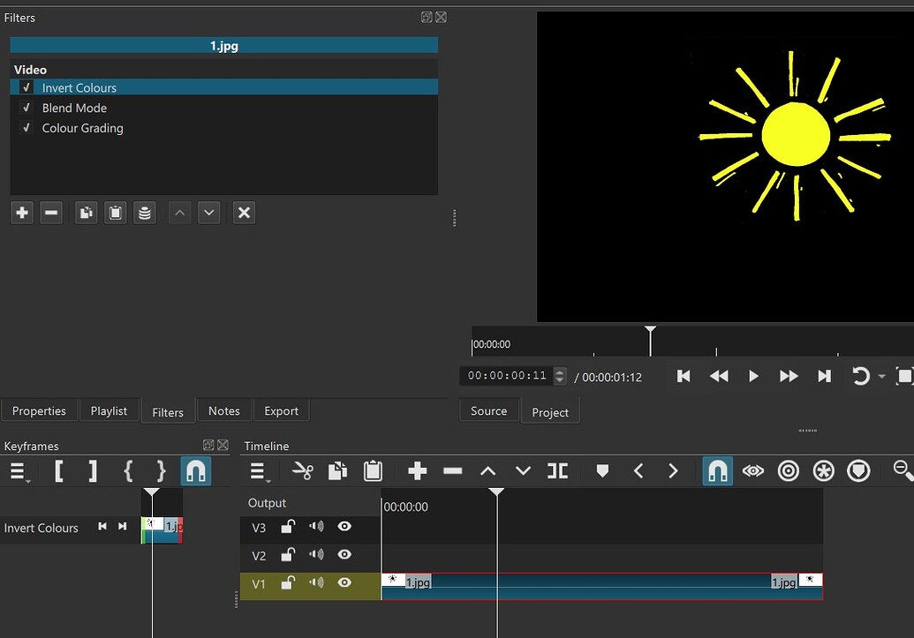The image size is (914, 638).
Task: Split the clip at the playhead in the timeline
Action: [x=557, y=471]
